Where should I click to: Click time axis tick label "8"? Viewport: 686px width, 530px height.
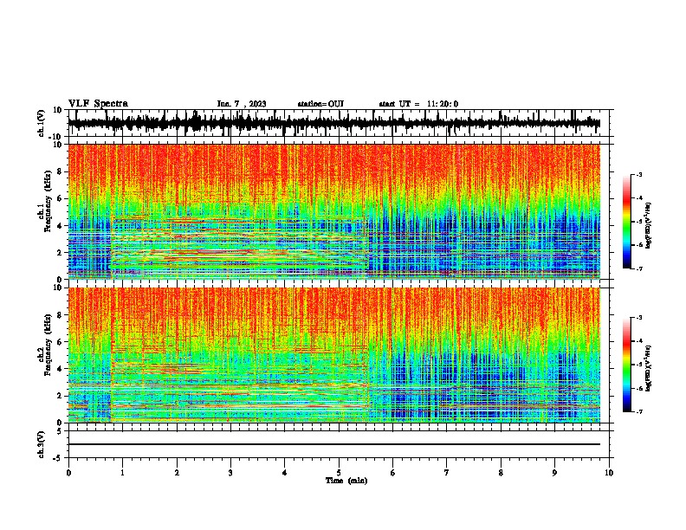[x=501, y=473]
